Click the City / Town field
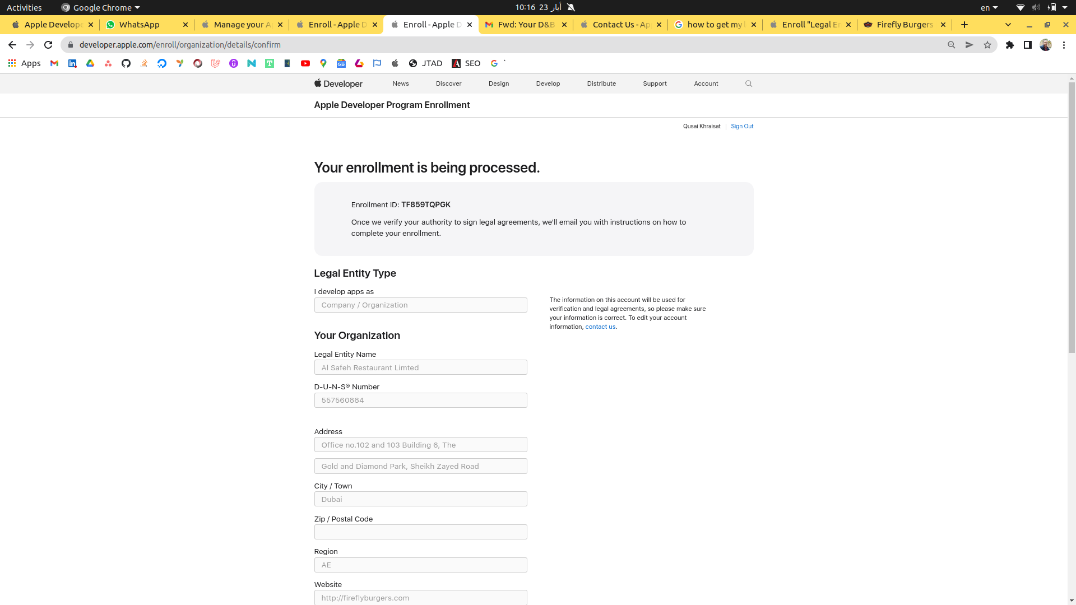The width and height of the screenshot is (1076, 605). [x=420, y=499]
